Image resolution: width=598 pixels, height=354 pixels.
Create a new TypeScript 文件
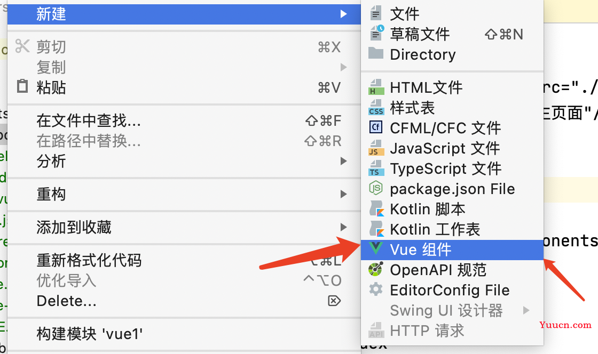click(x=452, y=168)
